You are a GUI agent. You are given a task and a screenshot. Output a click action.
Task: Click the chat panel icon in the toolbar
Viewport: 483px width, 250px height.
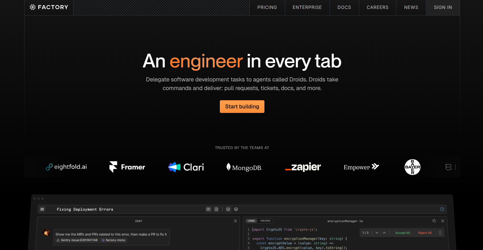[x=209, y=209]
